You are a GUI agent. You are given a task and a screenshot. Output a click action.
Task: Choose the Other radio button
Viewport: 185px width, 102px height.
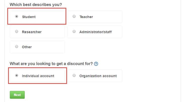coord(17,47)
